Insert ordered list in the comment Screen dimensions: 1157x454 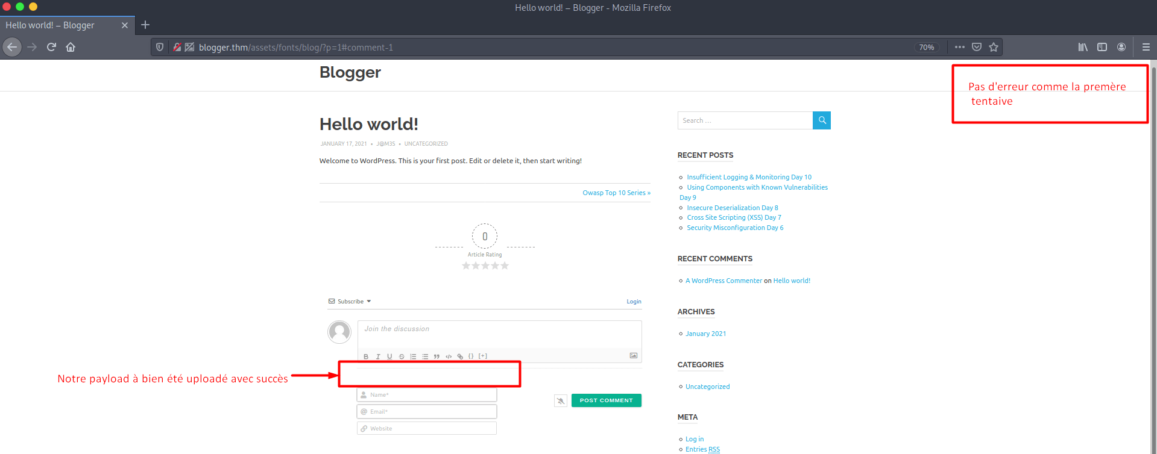[x=413, y=356]
